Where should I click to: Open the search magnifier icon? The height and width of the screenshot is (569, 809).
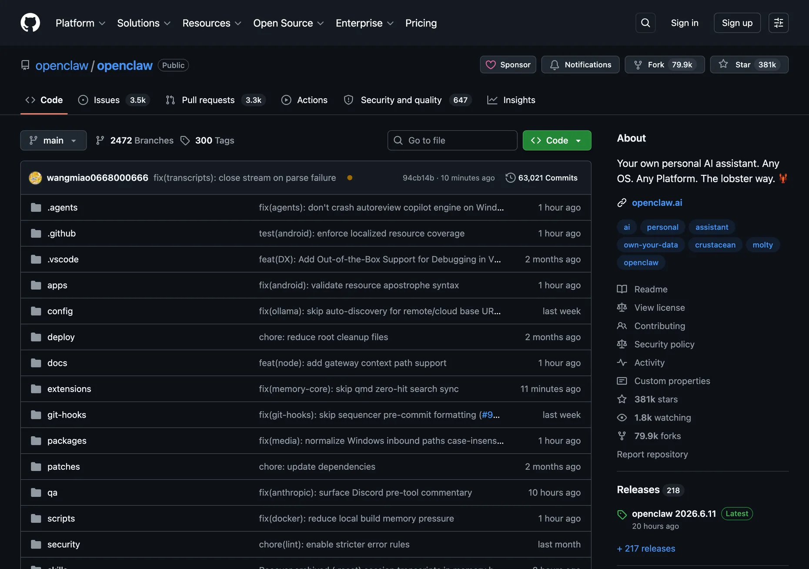[645, 23]
